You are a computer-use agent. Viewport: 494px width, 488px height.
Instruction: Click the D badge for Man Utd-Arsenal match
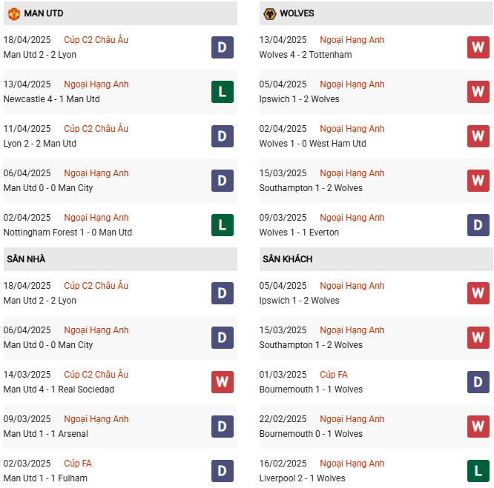[x=222, y=427]
